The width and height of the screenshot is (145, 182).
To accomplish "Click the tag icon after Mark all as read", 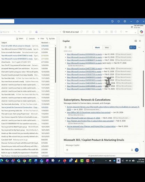I will tap(82, 32).
